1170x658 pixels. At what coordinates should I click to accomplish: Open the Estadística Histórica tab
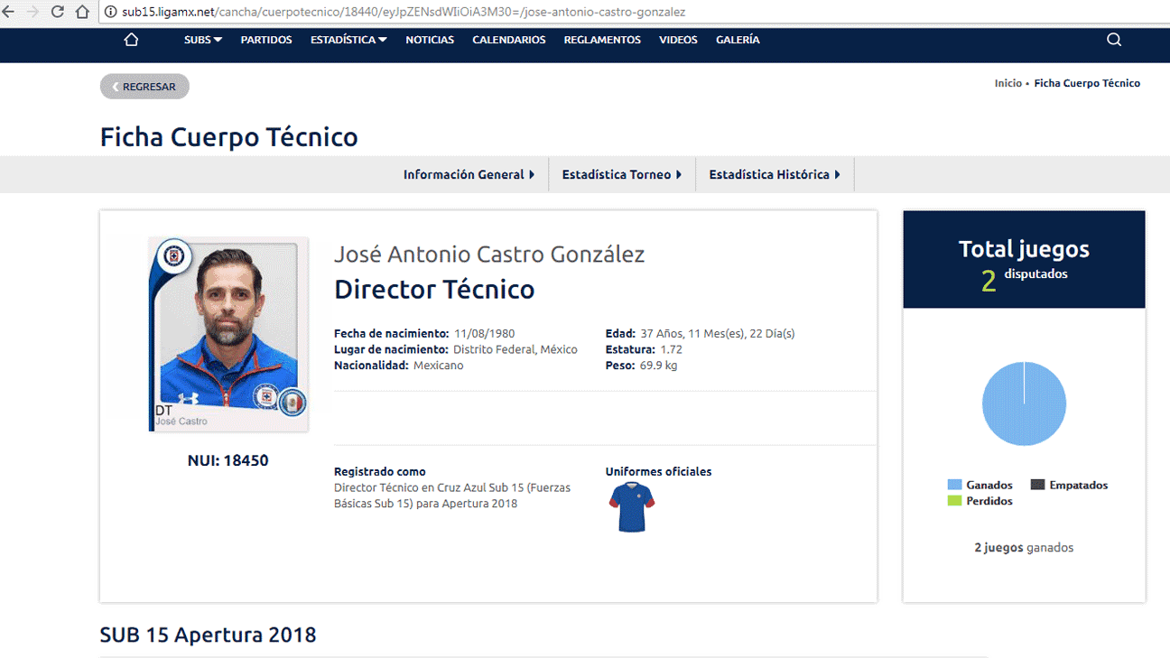point(774,174)
